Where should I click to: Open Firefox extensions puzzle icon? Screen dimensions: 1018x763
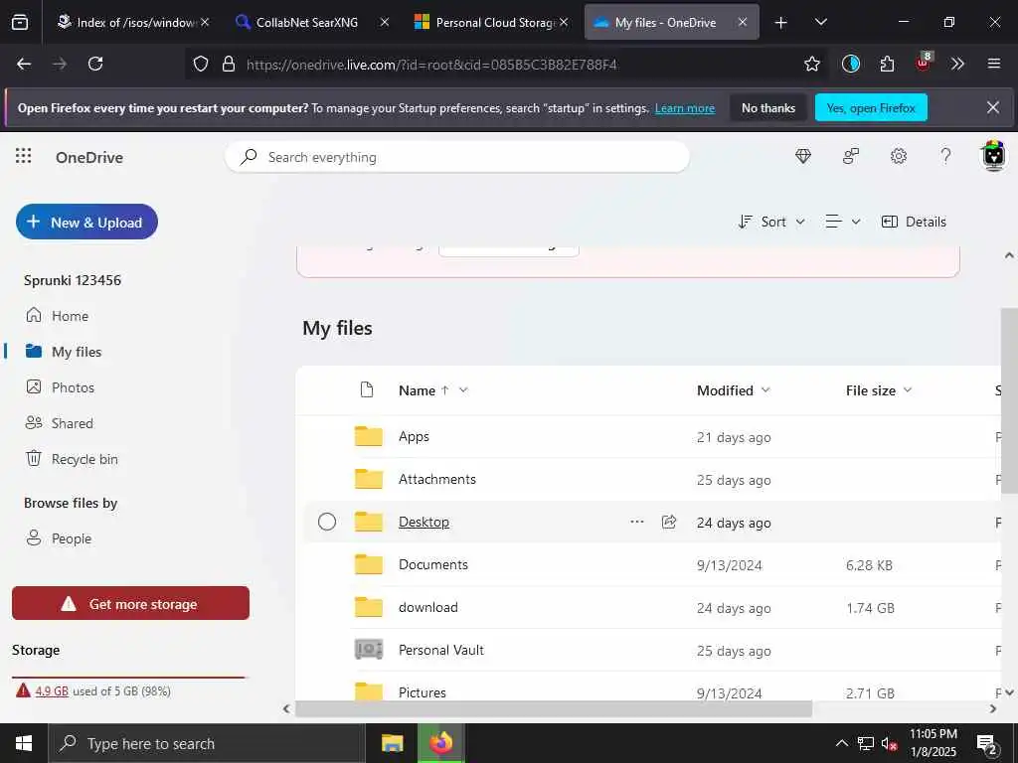click(x=887, y=64)
